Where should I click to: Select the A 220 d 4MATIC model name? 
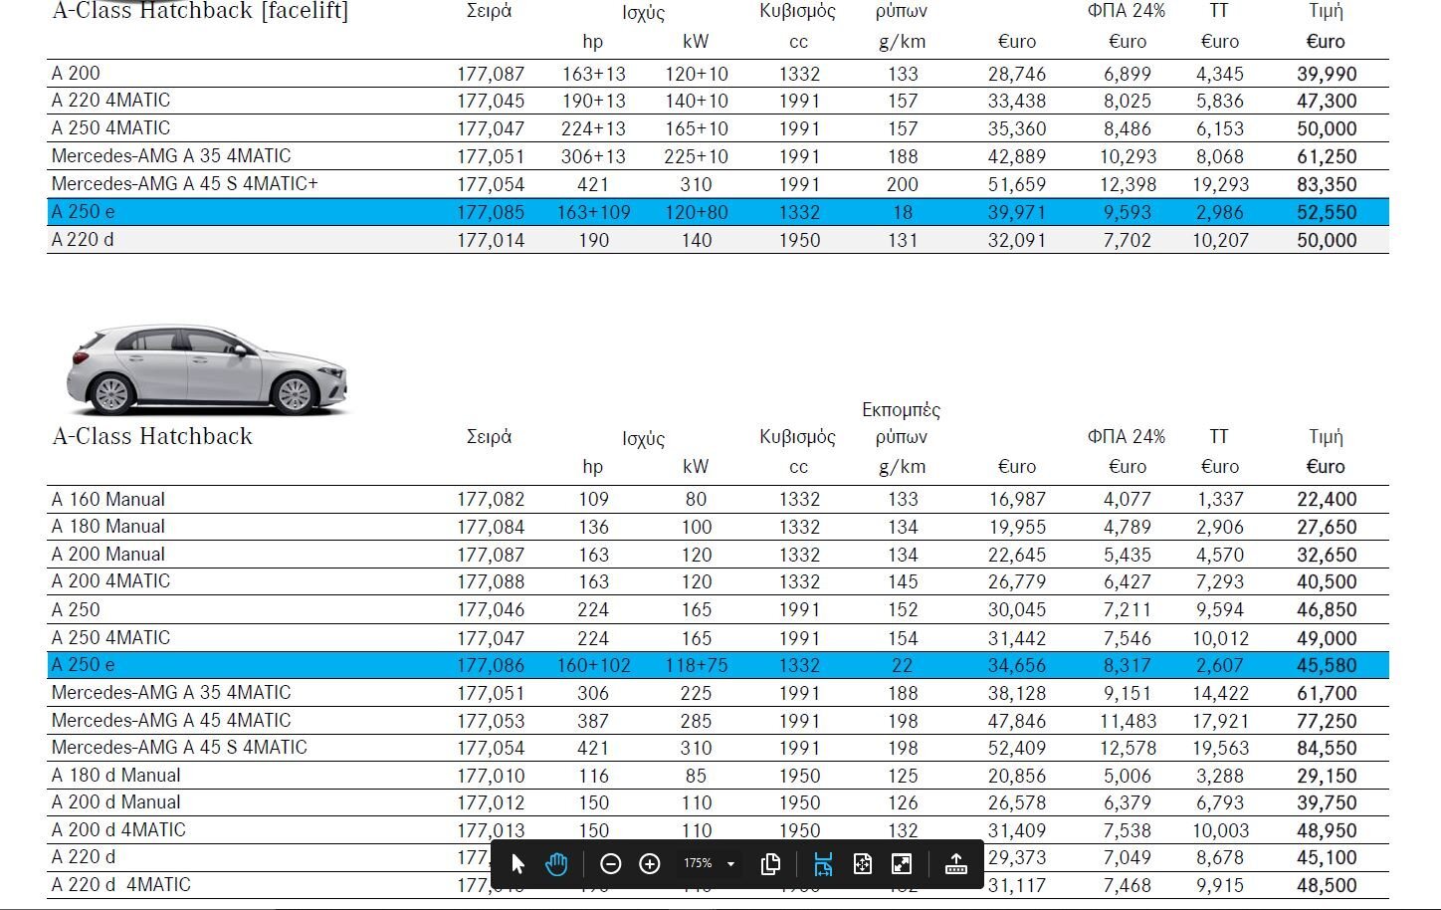coord(121,884)
